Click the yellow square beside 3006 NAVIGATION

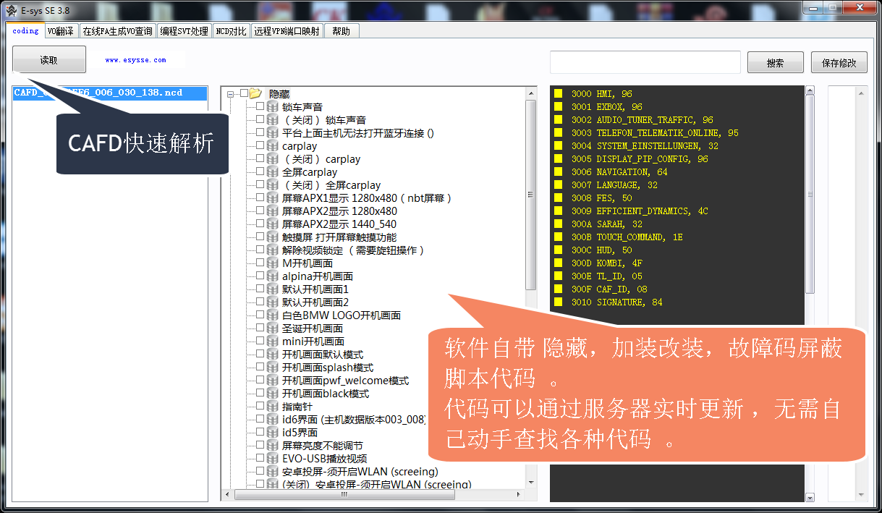(559, 172)
